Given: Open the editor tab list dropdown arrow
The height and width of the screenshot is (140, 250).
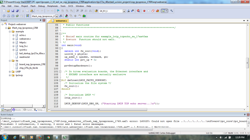Looking at the screenshot, I should click(244, 21).
